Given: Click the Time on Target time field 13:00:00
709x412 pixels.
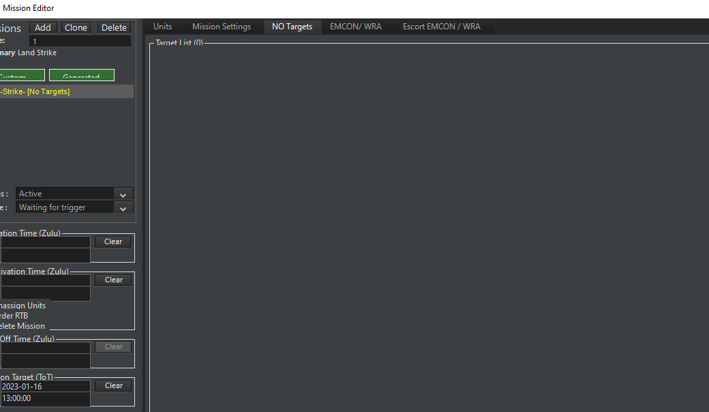Looking at the screenshot, I should pyautogui.click(x=45, y=398).
